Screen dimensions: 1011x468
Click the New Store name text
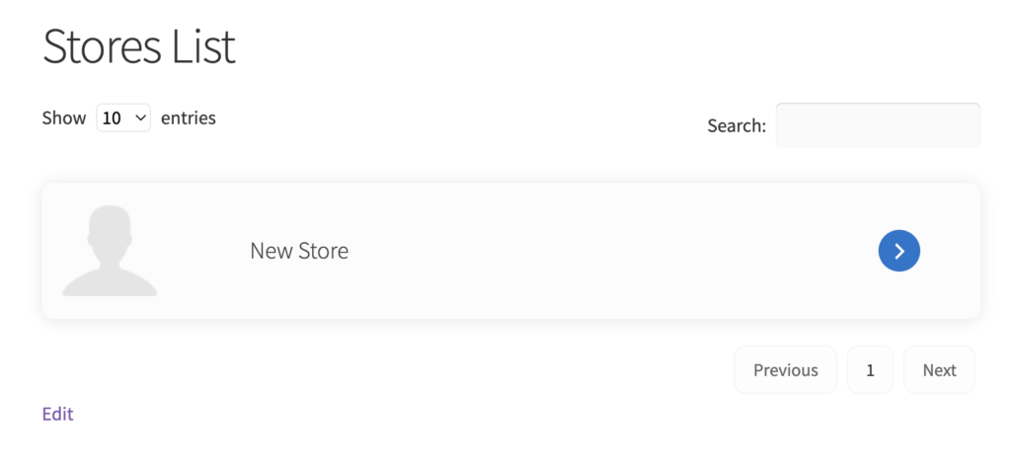(299, 251)
